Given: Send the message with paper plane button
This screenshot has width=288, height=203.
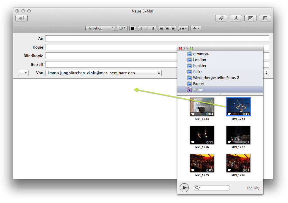Looking at the screenshot, I should coord(21,18).
